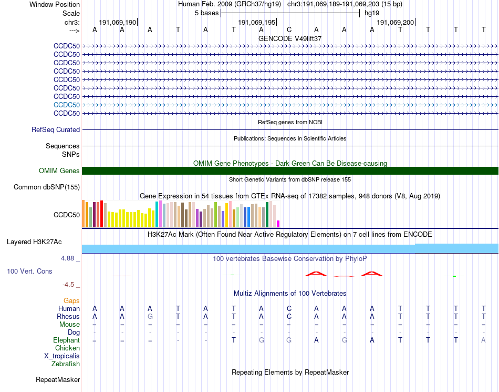Click the GTEx Gene Expression track title
The image size is (499, 392).
290,196
